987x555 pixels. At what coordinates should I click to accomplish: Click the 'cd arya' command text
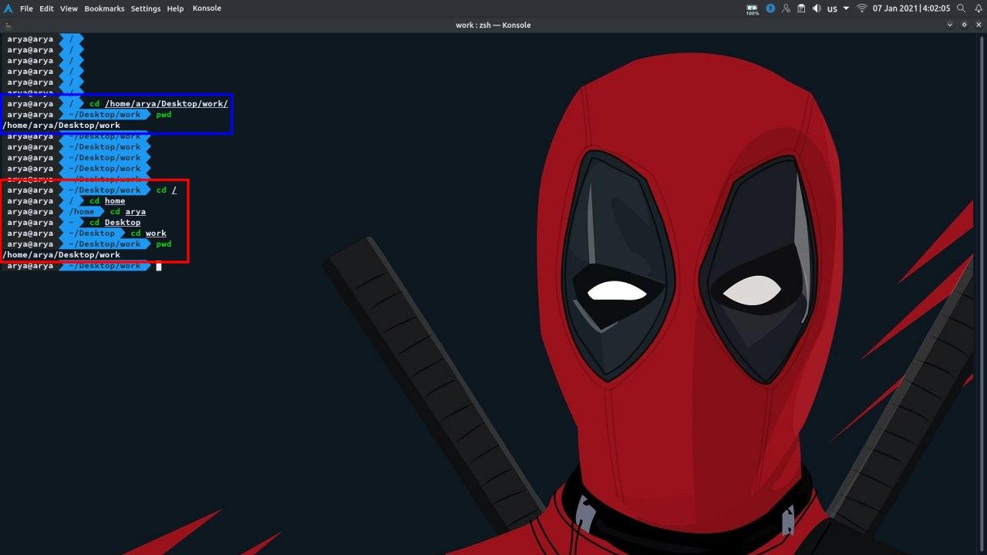128,211
